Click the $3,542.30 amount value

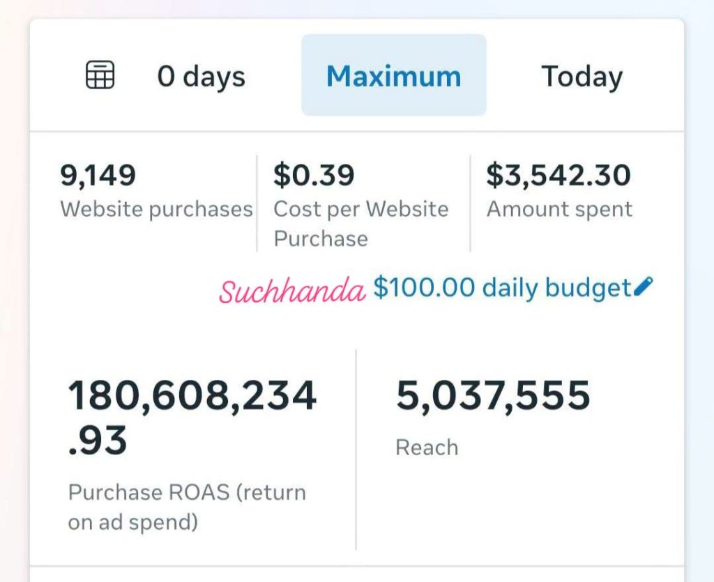pyautogui.click(x=559, y=175)
